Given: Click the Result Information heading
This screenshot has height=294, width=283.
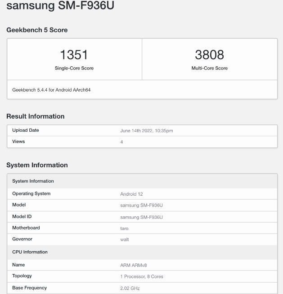Looking at the screenshot, I should click(x=36, y=116).
